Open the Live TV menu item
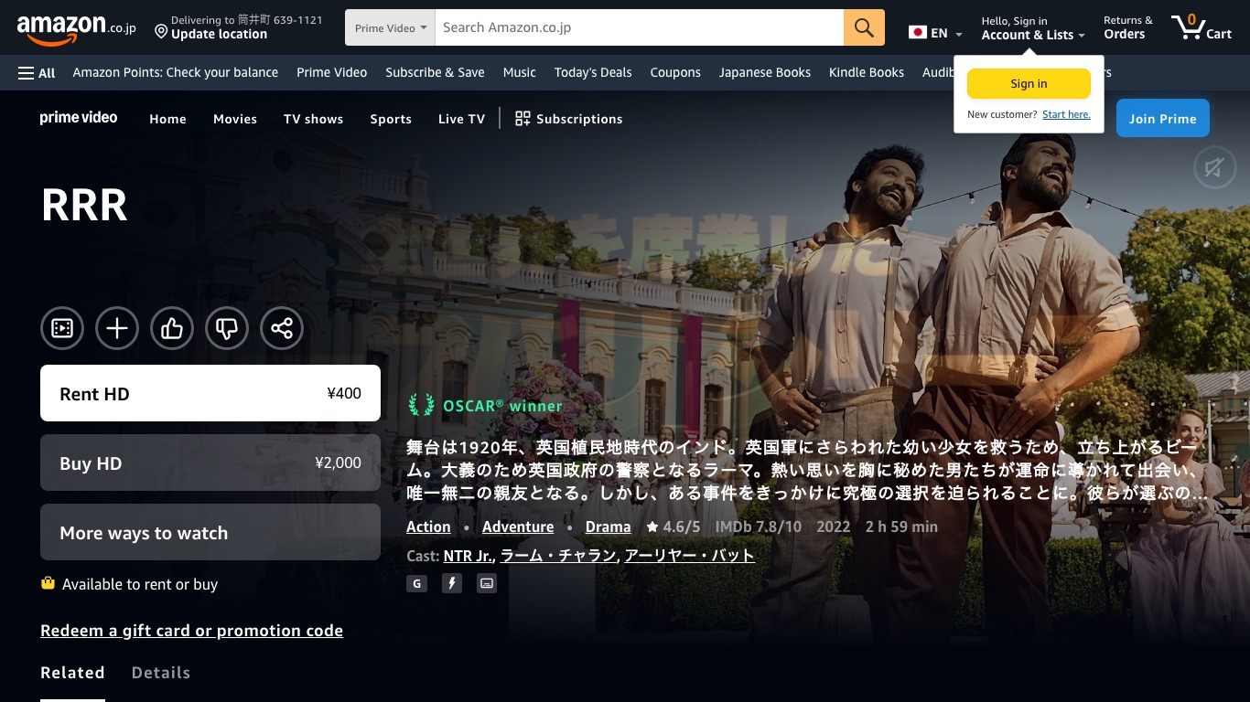Image resolution: width=1250 pixels, height=702 pixels. click(461, 119)
